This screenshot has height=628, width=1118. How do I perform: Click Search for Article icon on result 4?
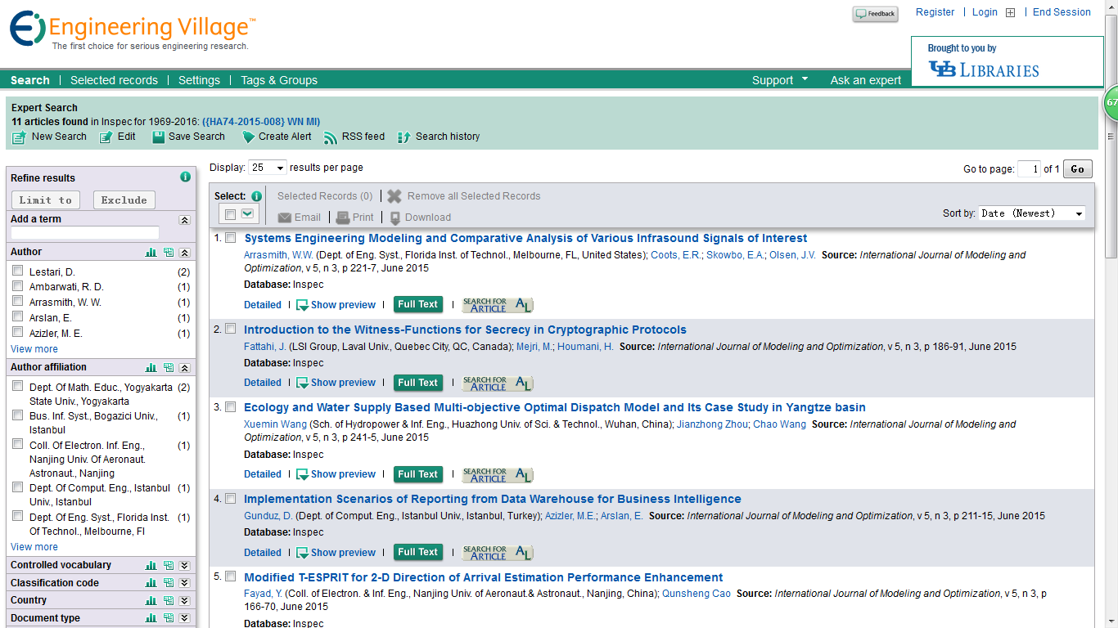point(498,553)
